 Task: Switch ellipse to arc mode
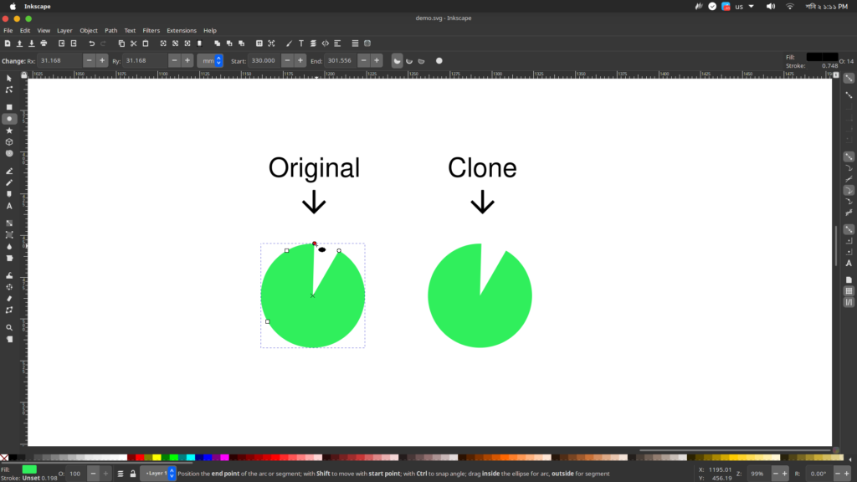click(x=409, y=60)
